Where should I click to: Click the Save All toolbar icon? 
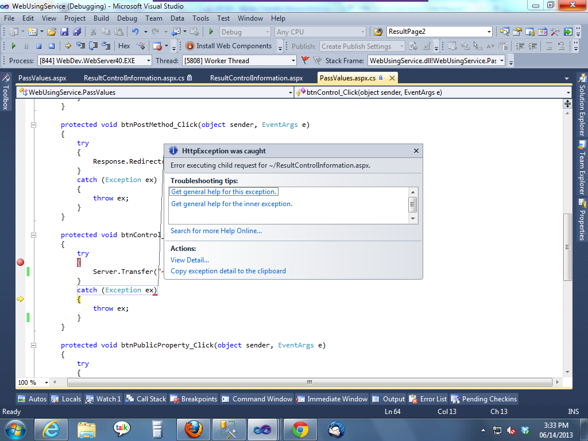click(x=77, y=32)
